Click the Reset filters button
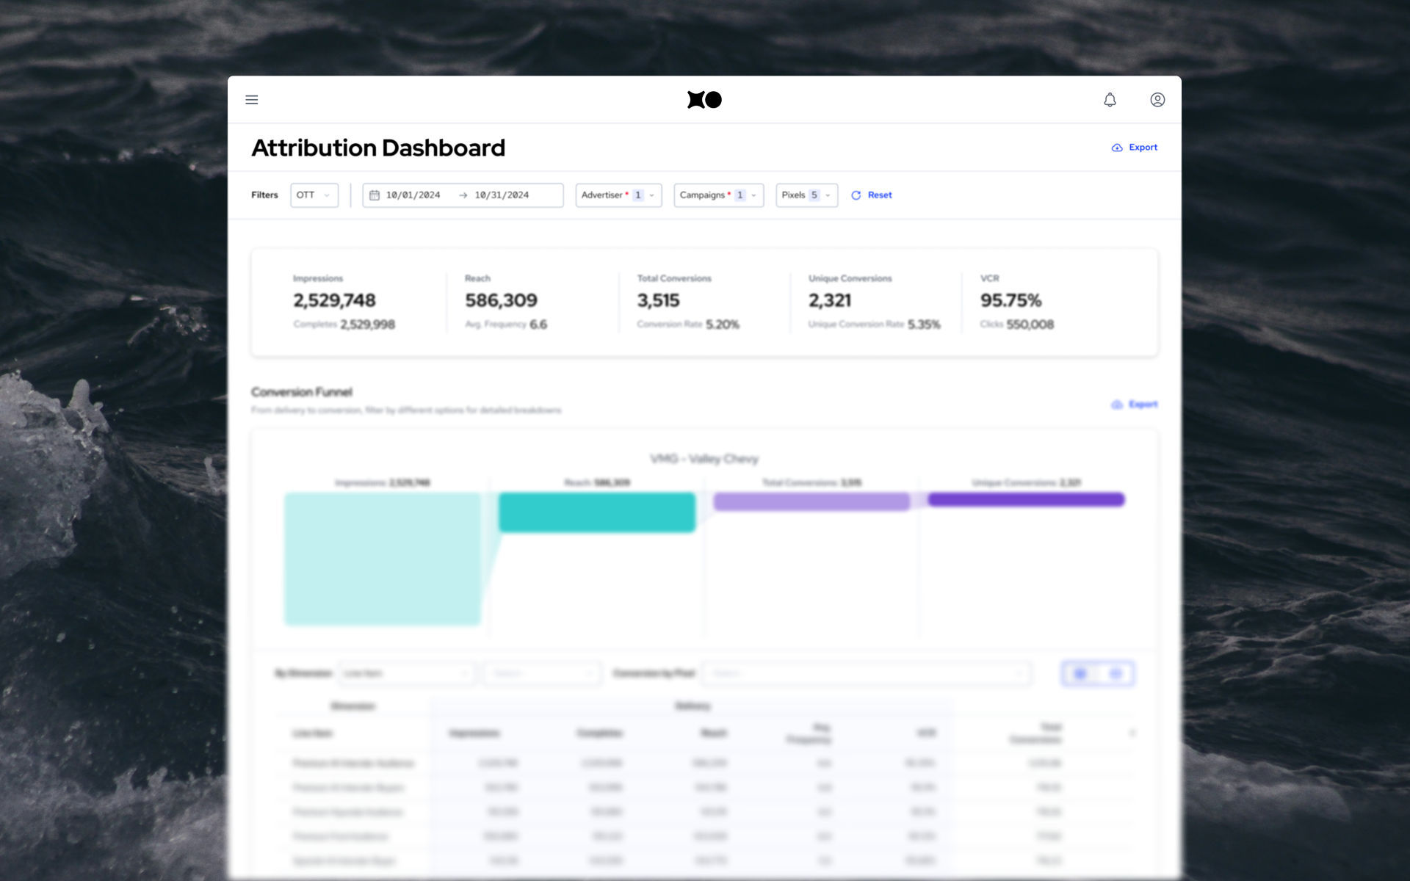Viewport: 1410px width, 881px height. (x=880, y=195)
